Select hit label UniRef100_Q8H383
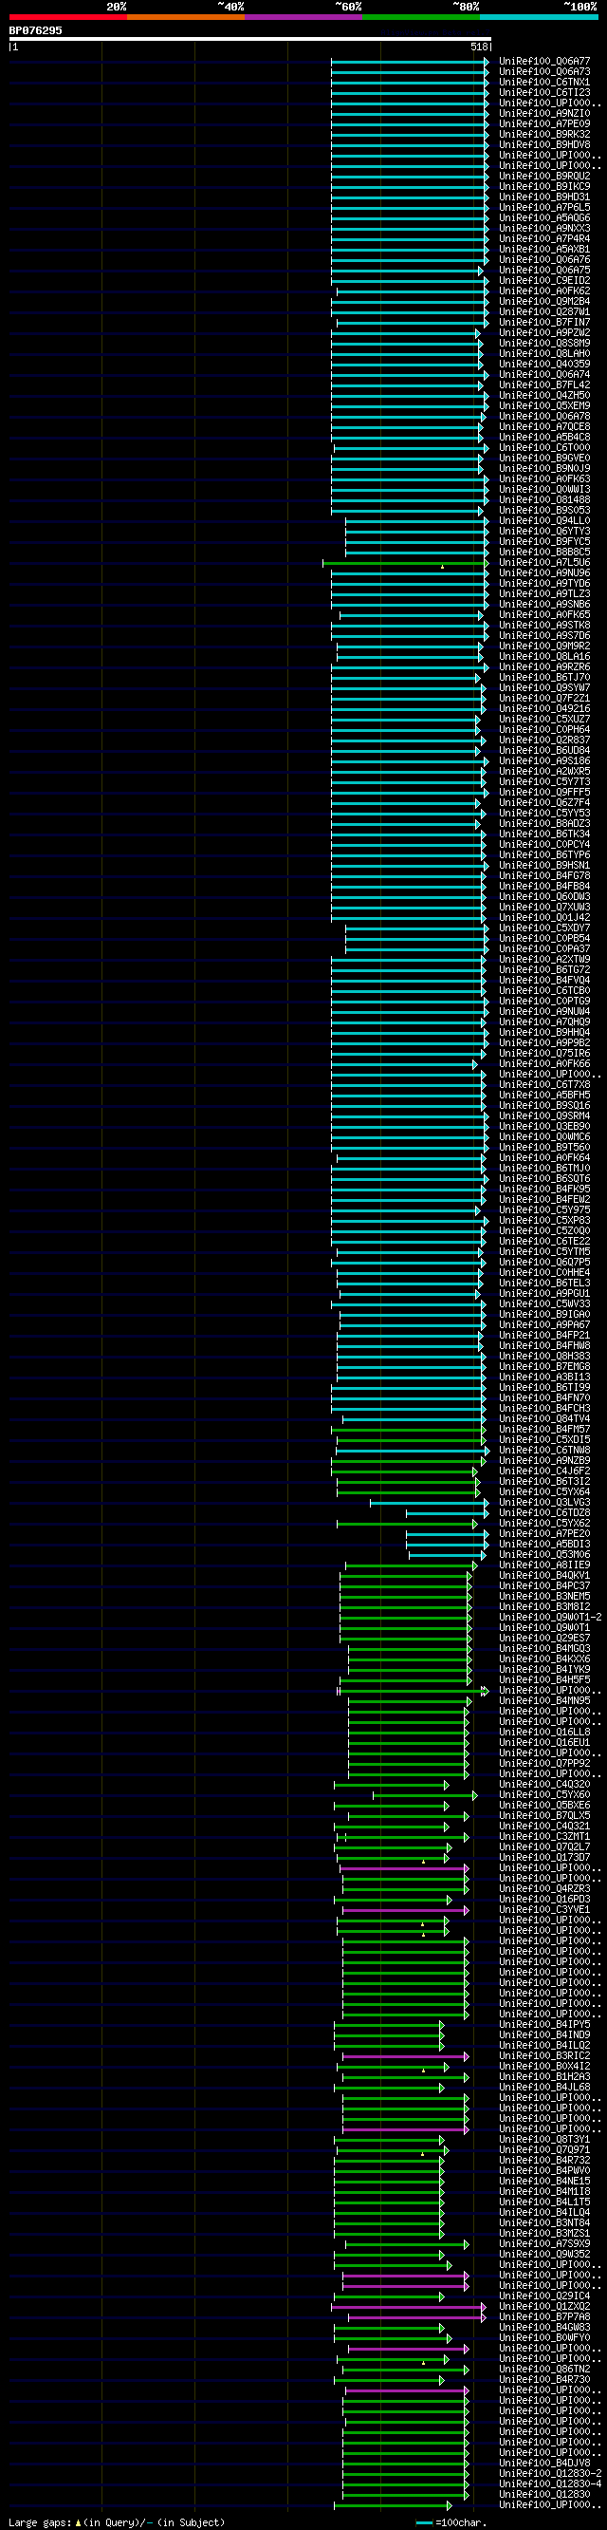Screen dimensions: 607x2530 click(x=544, y=1356)
